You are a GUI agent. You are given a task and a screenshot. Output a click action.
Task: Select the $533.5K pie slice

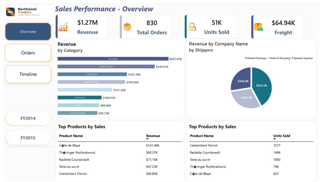(262, 86)
